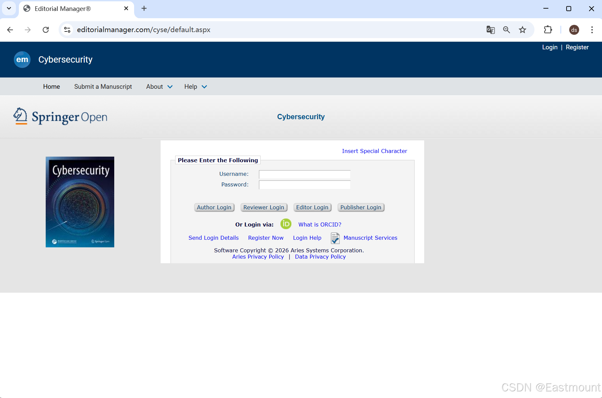Open Insert Special Character link

click(375, 151)
